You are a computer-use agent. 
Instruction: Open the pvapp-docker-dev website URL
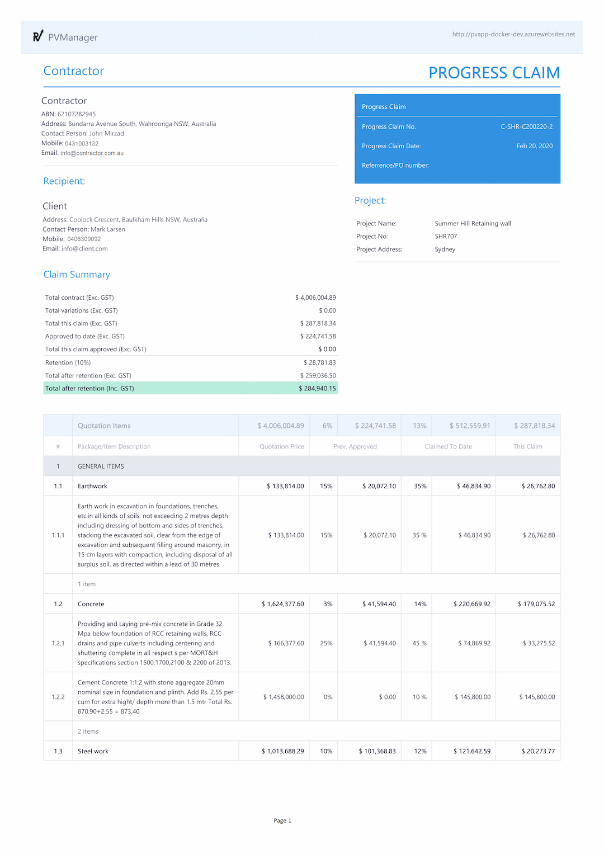(513, 34)
